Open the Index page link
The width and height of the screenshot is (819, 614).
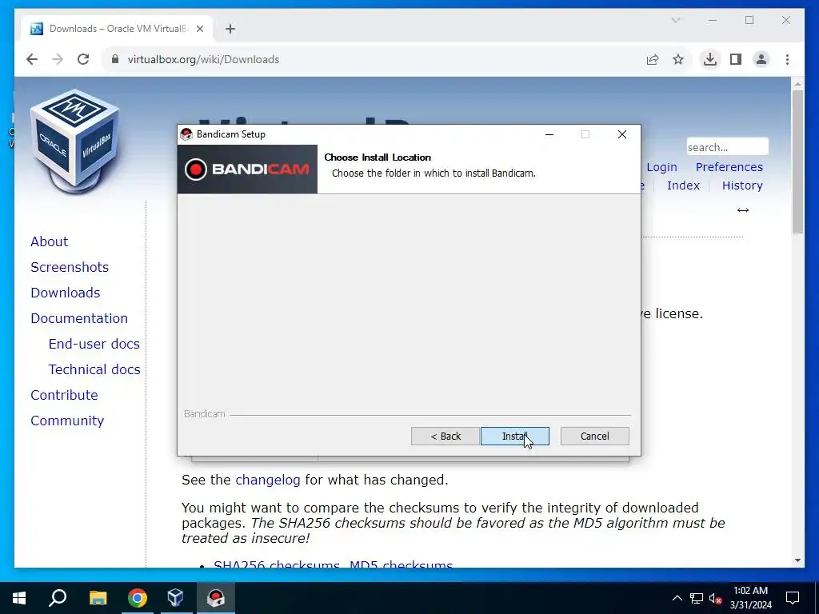(683, 185)
